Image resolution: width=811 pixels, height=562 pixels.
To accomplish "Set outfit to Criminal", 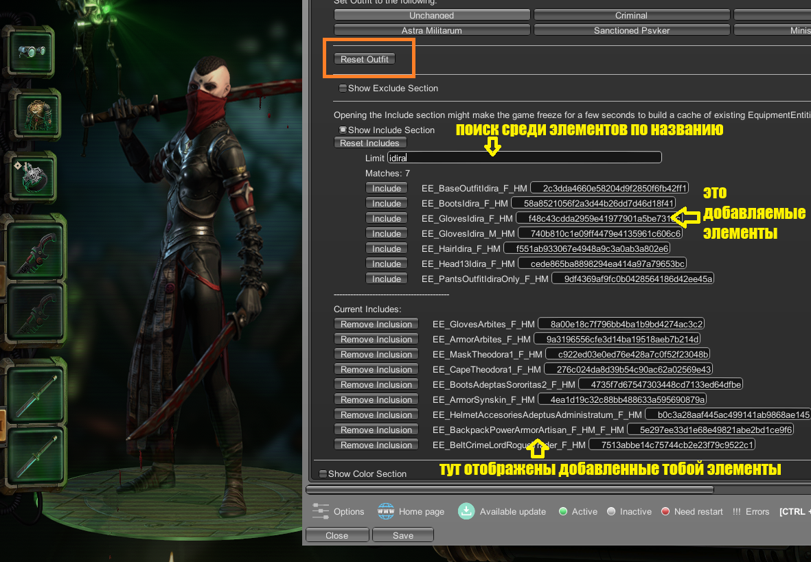I will click(632, 15).
